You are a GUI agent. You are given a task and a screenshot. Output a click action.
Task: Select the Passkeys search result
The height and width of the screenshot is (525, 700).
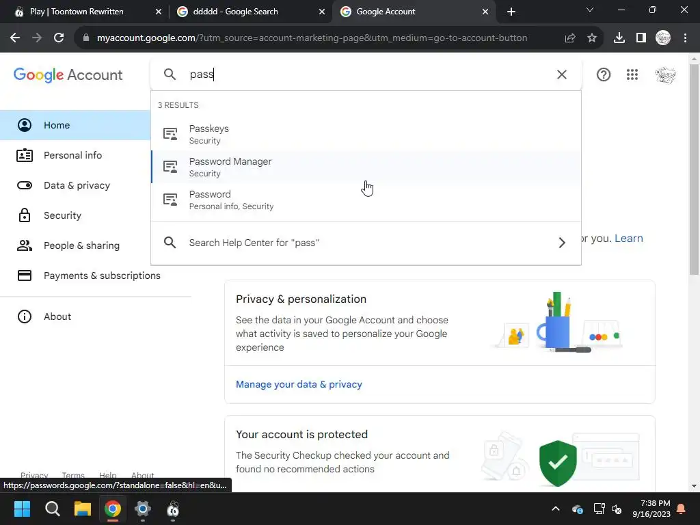pos(366,134)
